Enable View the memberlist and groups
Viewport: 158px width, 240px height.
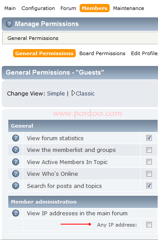pos(149,150)
